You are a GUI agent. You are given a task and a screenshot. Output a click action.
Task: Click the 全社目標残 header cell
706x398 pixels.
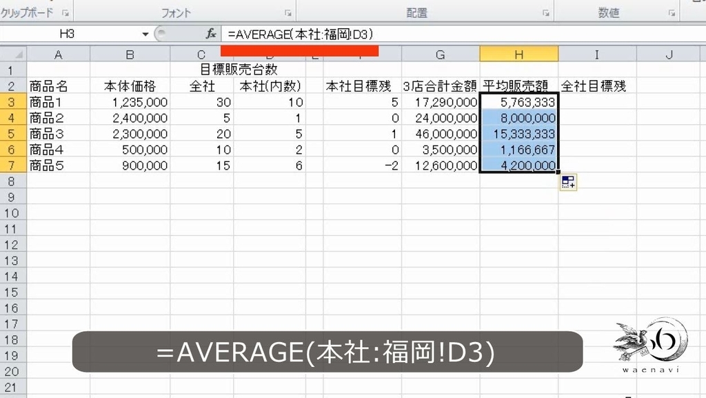pyautogui.click(x=597, y=86)
